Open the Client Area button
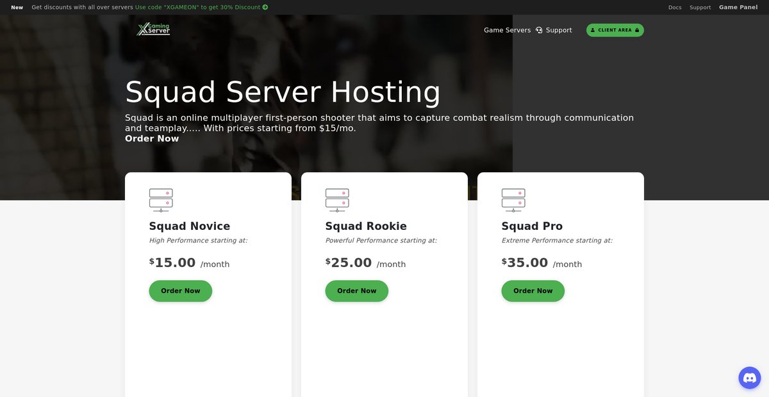Viewport: 769px width, 397px height. (615, 30)
